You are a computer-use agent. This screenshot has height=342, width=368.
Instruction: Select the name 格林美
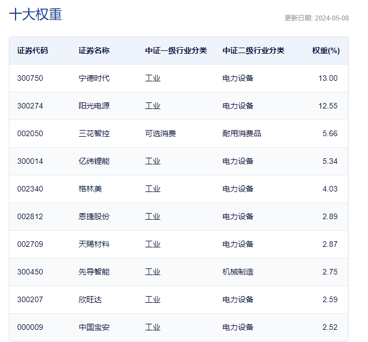(x=90, y=189)
